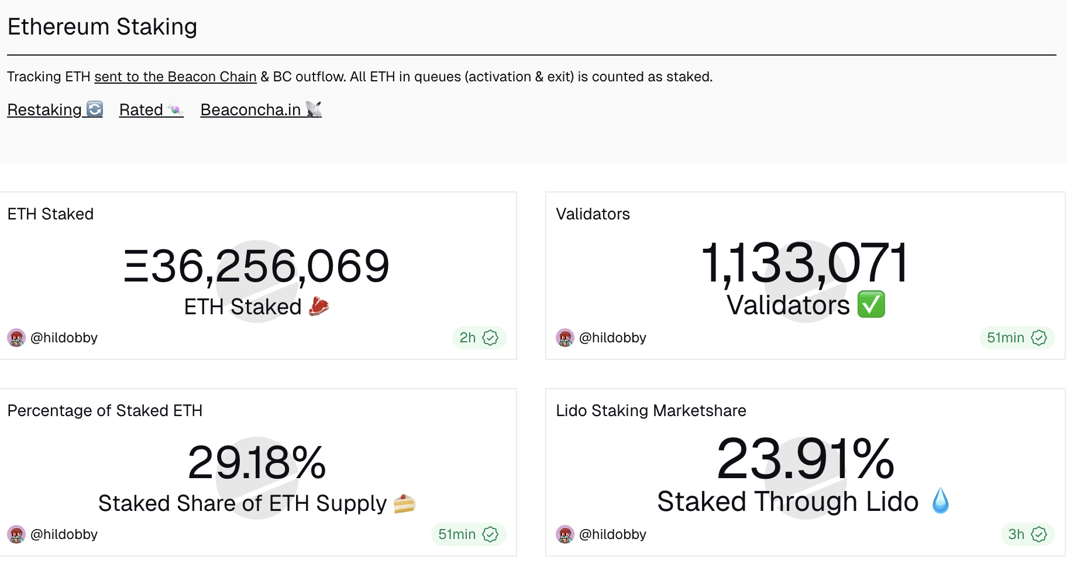The image size is (1067, 563).
Task: Open the Rated link
Action: (x=151, y=109)
